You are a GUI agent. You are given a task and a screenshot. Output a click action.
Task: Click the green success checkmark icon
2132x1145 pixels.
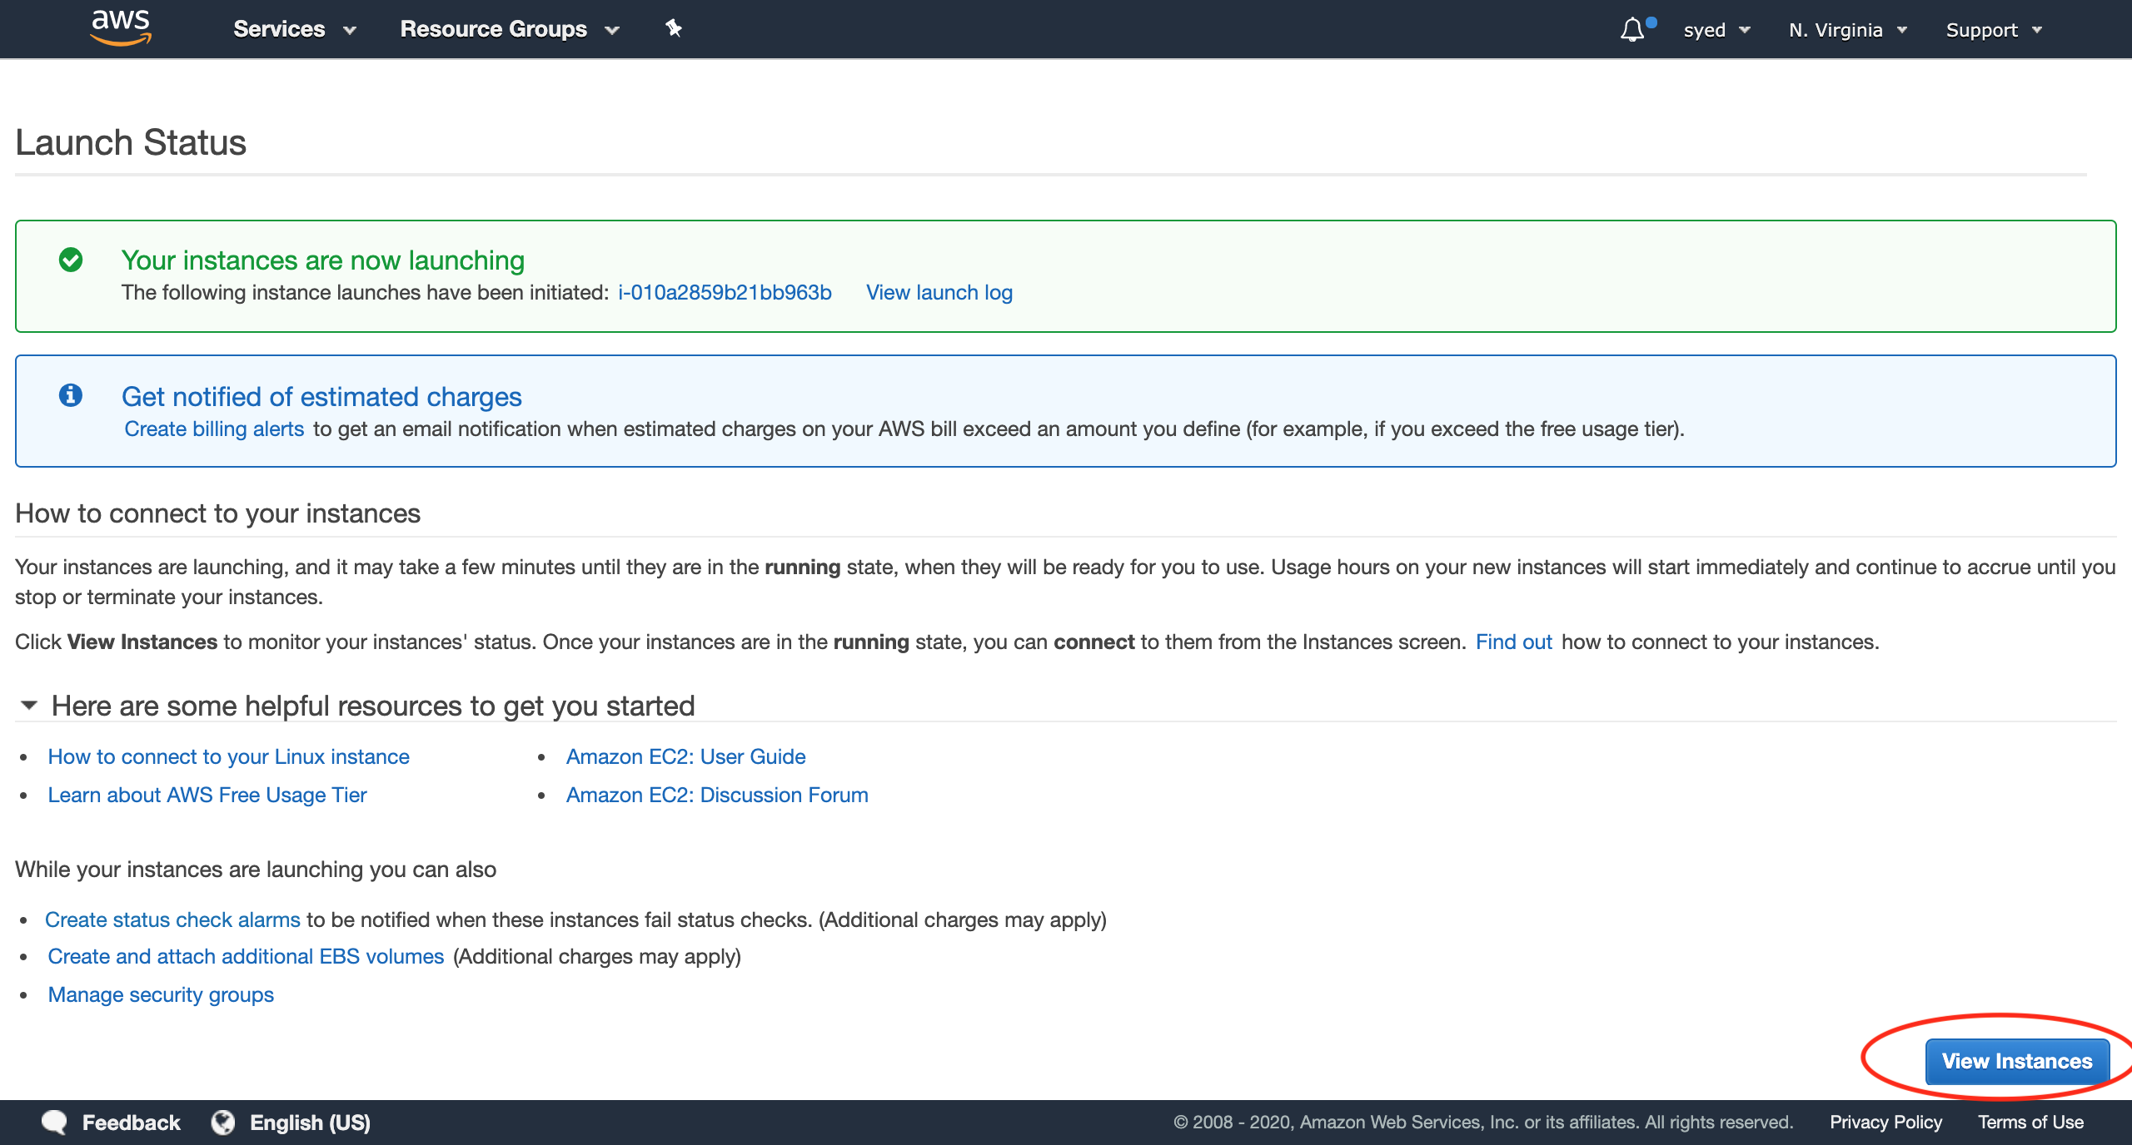point(71,260)
